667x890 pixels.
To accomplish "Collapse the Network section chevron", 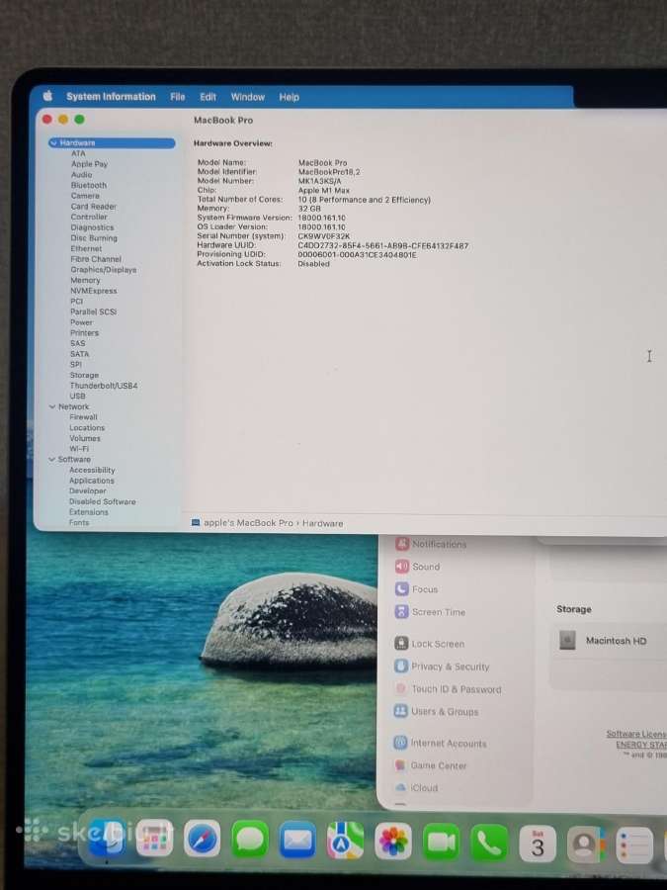I will tap(52, 406).
